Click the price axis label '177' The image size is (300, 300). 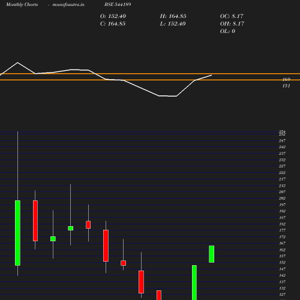tap(282, 230)
